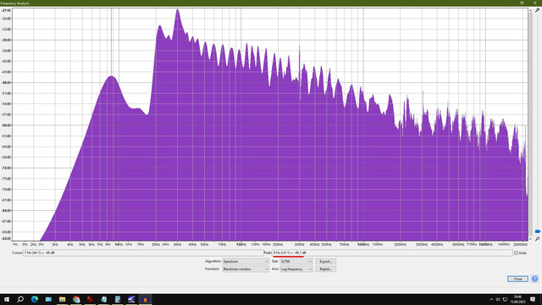Click the Export button
The height and width of the screenshot is (305, 542).
(x=325, y=262)
